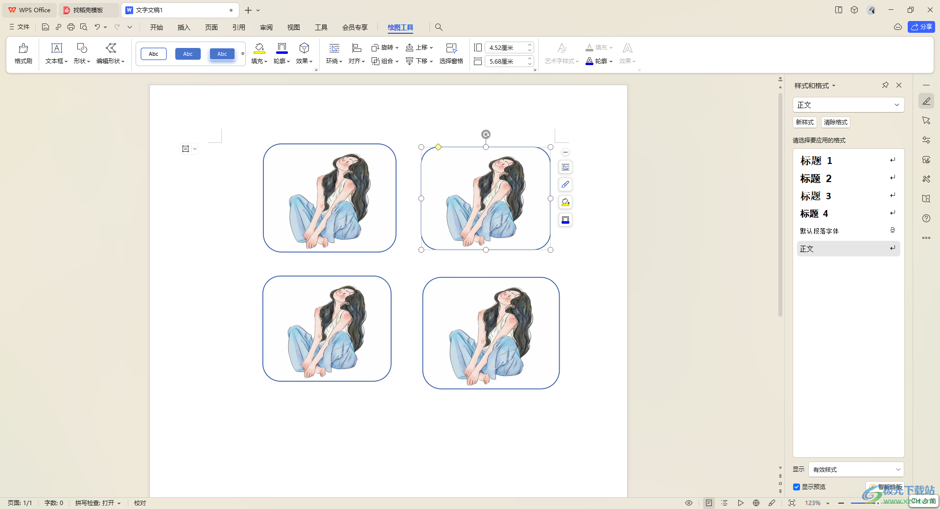Click the ribbon search magnifier icon
Screen dimensions: 940x509
439,27
